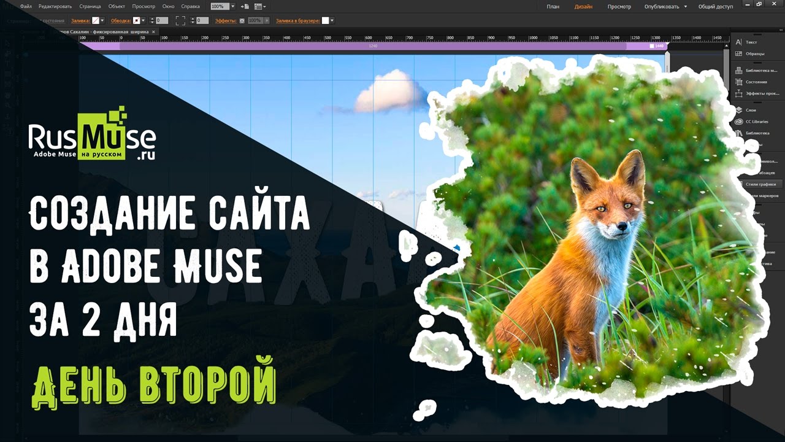Screen dimensions: 785x442
Task: Expand the Заливка fill color dropdown arrow
Action: (102, 20)
